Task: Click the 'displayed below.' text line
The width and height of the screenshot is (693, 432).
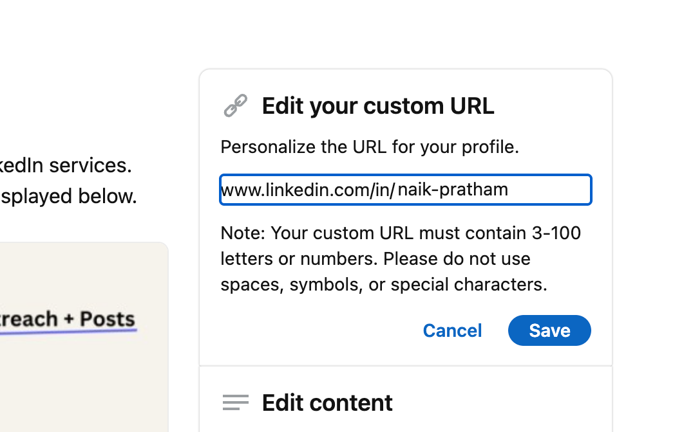Action: pyautogui.click(x=68, y=196)
